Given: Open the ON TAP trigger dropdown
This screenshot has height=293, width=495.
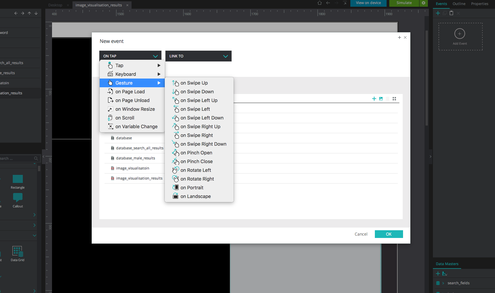Looking at the screenshot, I should click(130, 56).
